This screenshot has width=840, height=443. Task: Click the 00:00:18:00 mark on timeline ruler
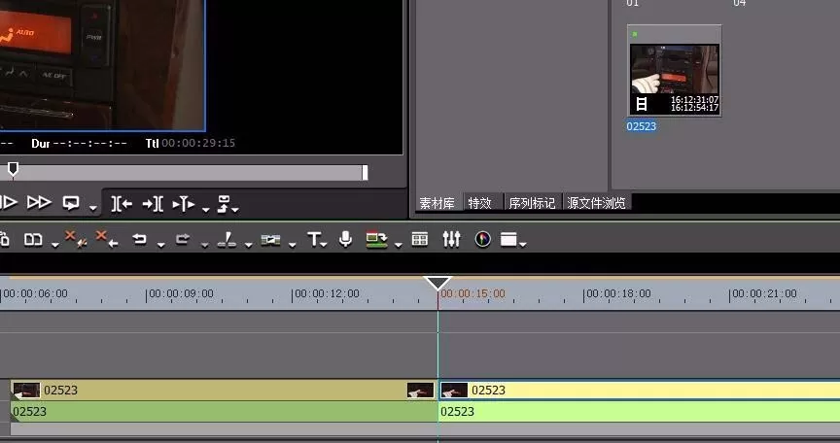point(617,293)
